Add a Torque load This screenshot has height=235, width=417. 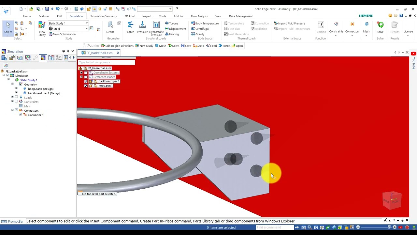(x=171, y=23)
